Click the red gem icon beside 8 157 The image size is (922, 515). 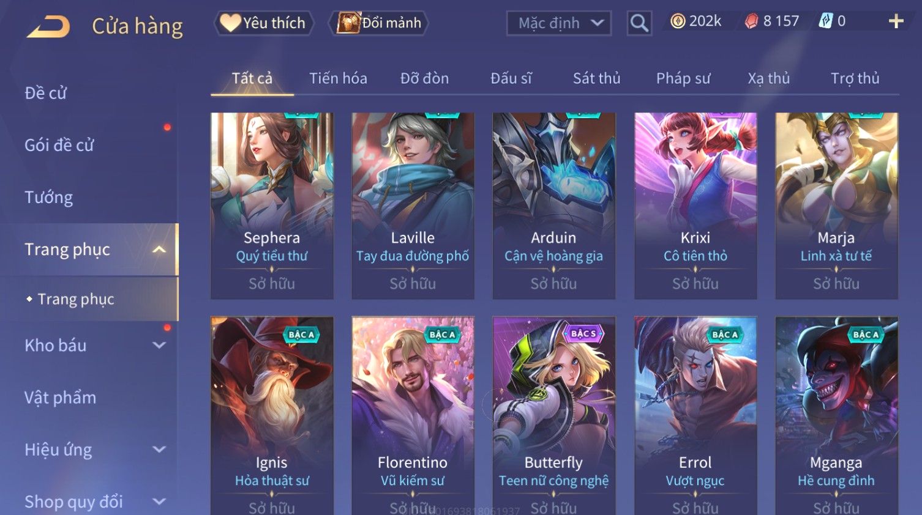tap(751, 21)
